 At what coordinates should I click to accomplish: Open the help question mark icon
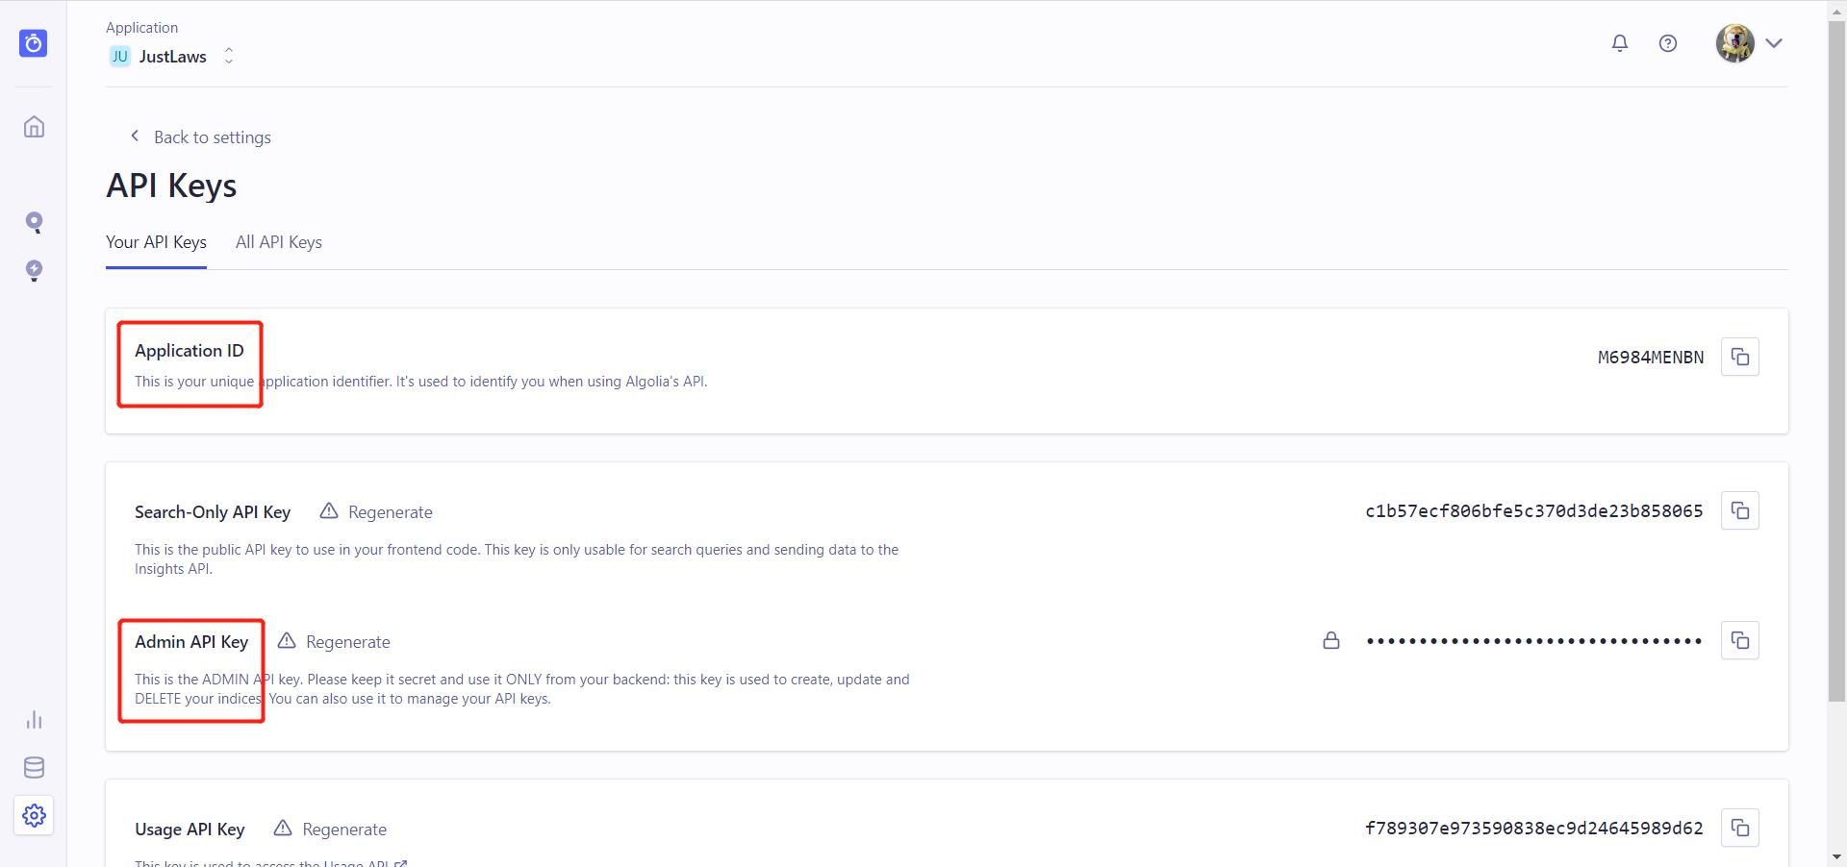(1668, 43)
